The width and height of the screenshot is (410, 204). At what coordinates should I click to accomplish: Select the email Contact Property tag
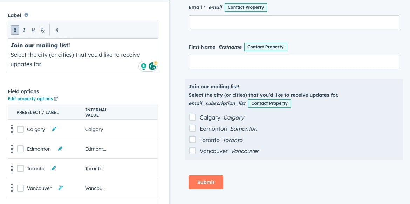tap(246, 7)
